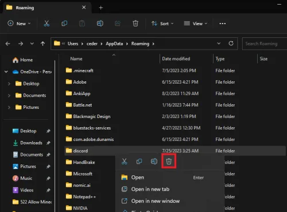Click Users in the address breadcrumb

point(73,44)
